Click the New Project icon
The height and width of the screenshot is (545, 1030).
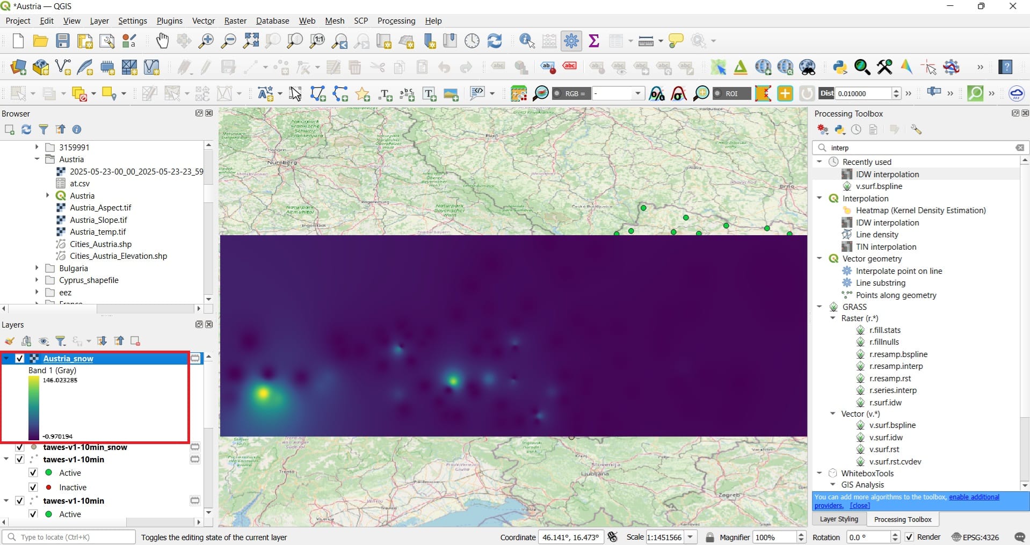18,41
